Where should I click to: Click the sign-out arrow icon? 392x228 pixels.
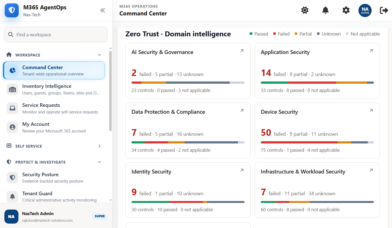click(384, 10)
